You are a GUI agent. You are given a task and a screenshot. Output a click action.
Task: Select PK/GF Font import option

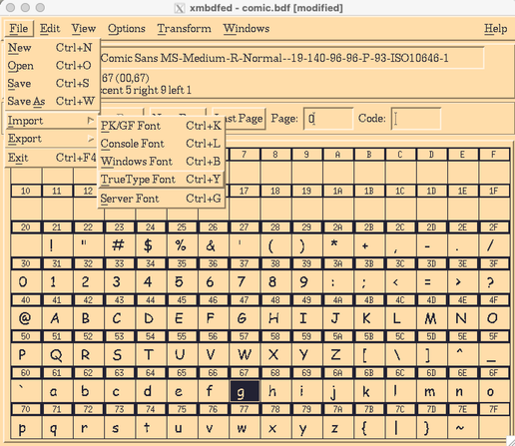click(x=161, y=126)
